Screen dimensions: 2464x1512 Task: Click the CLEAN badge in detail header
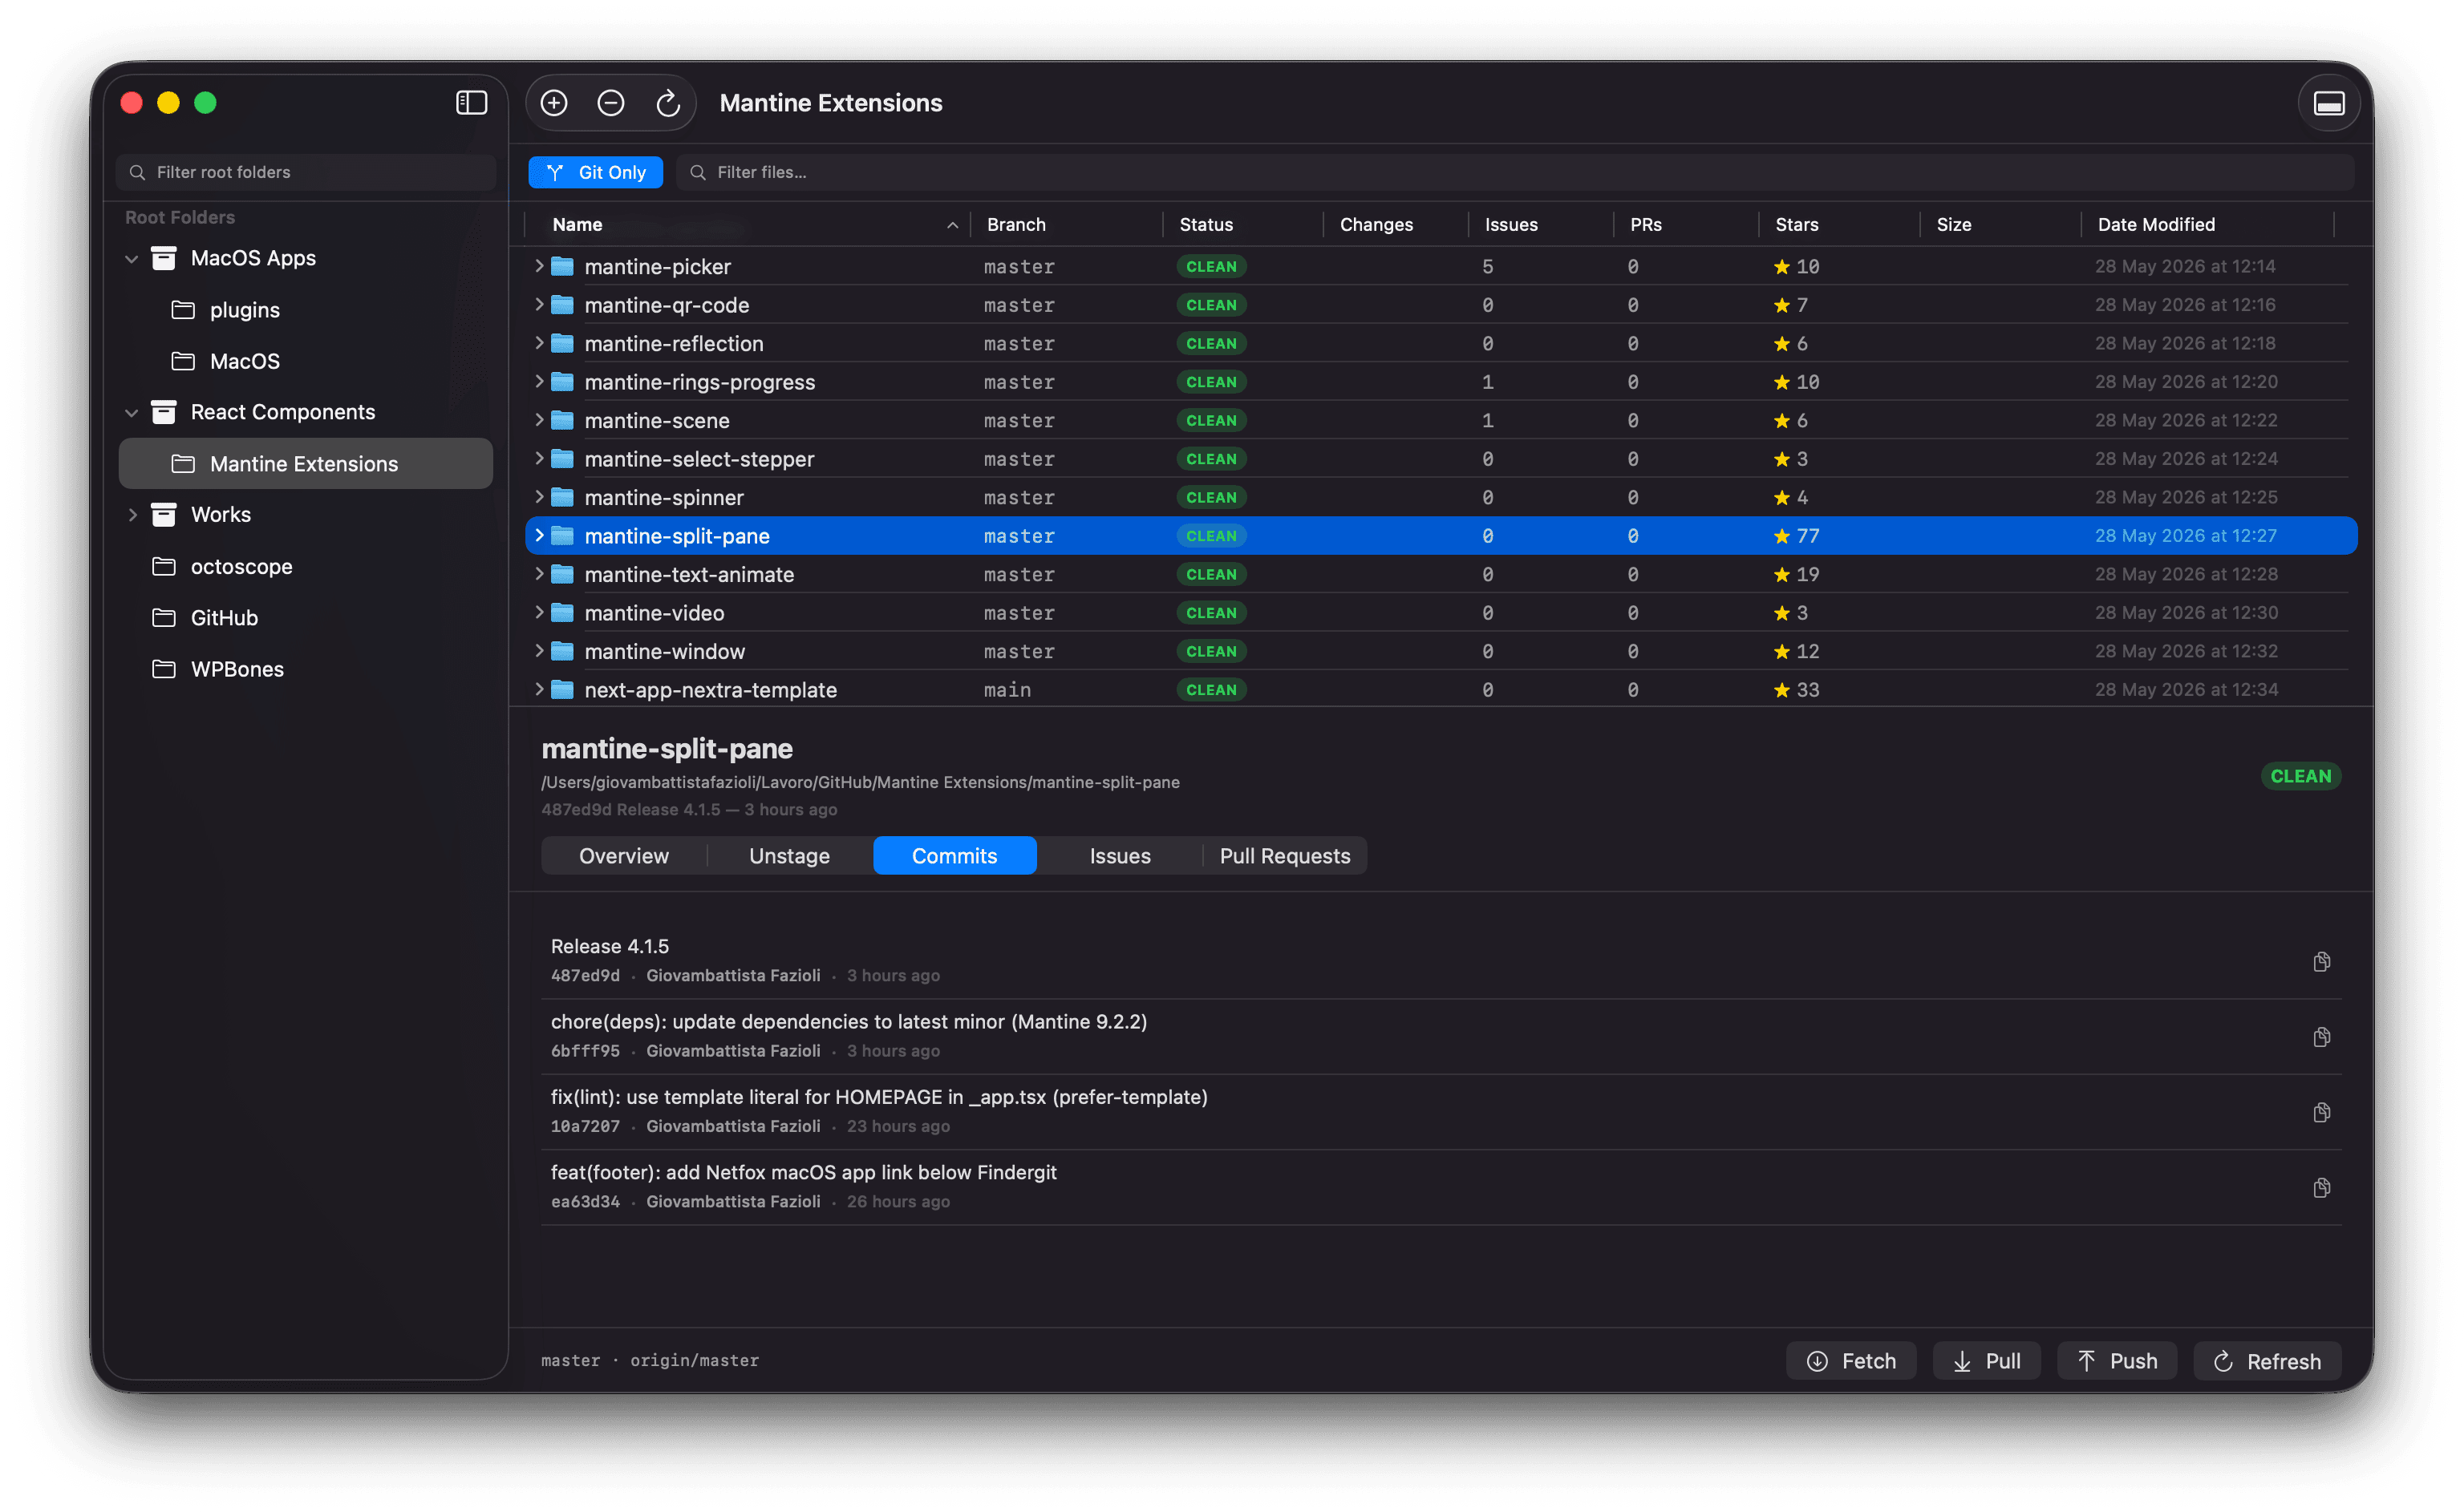2300,776
